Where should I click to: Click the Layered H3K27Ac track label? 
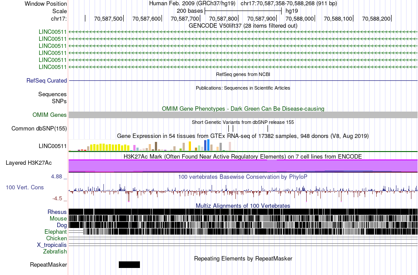(29, 163)
